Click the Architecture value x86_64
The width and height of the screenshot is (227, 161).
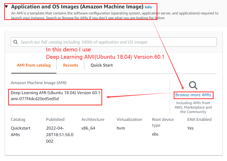pyautogui.click(x=88, y=128)
